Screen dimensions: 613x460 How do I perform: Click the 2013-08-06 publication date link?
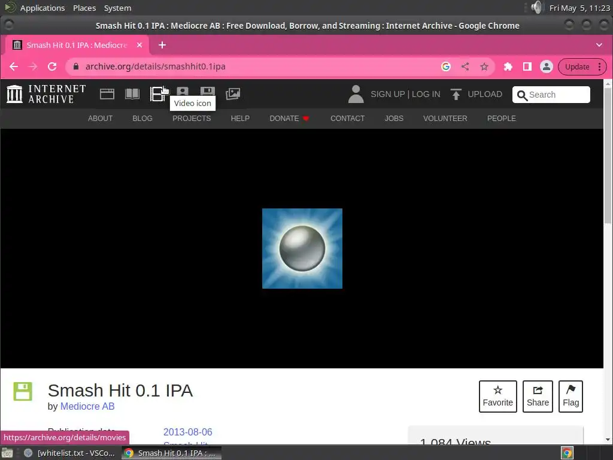187,432
